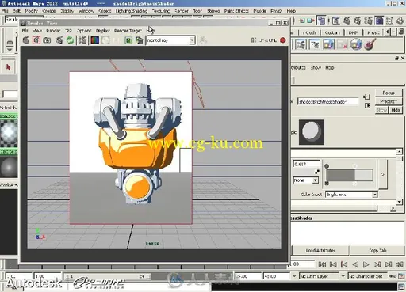The height and width of the screenshot is (292, 406).
Task: Click the highlighted blue panel icon in status line
Action: [379, 21]
